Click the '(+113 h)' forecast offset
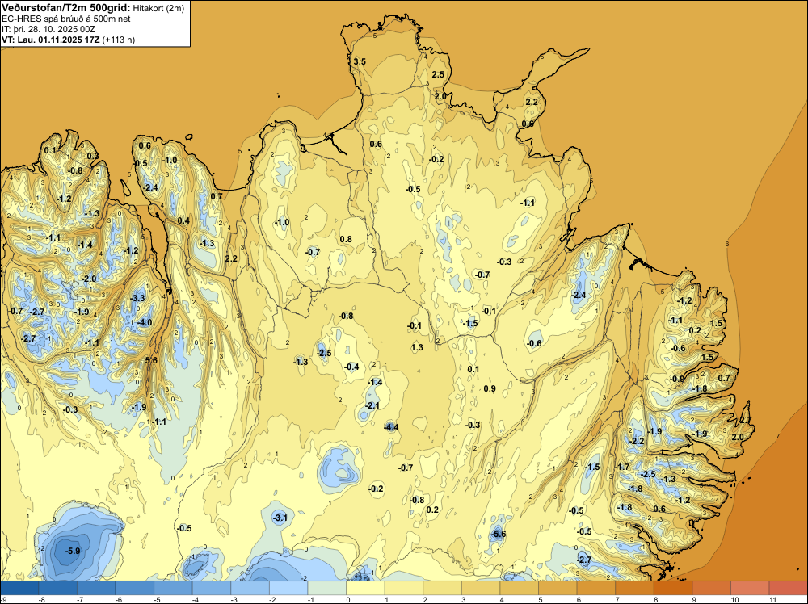 tap(119, 40)
